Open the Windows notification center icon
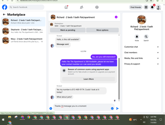This screenshot has height=125, width=165. [161, 120]
